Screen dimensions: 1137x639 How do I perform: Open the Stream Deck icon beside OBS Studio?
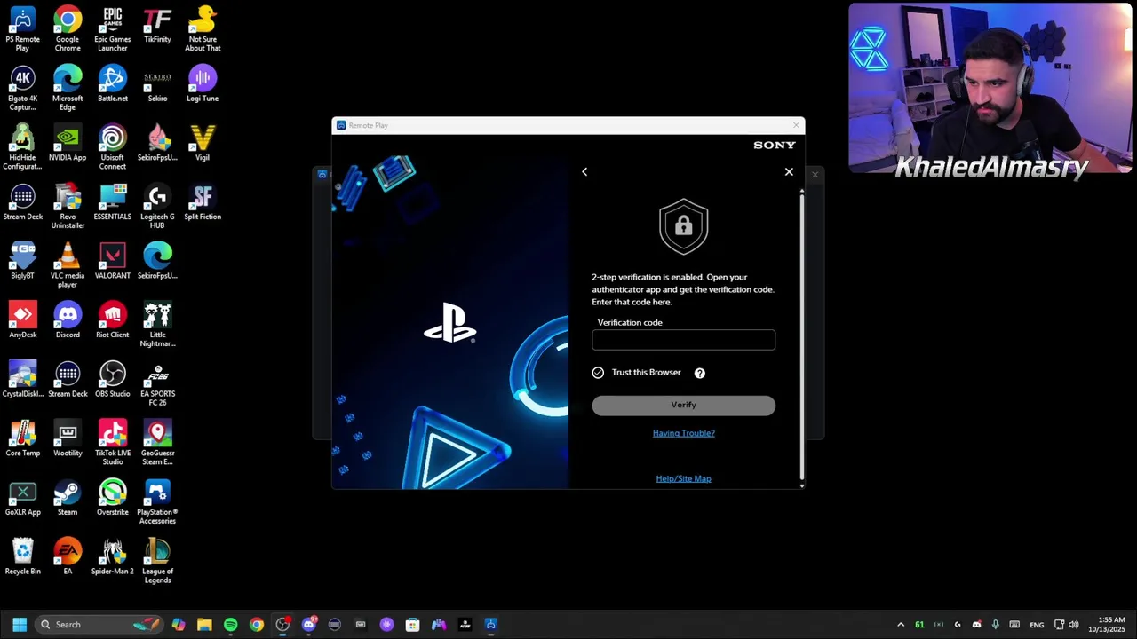(x=68, y=379)
